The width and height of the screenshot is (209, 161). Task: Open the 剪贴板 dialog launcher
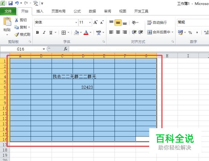coord(30,42)
